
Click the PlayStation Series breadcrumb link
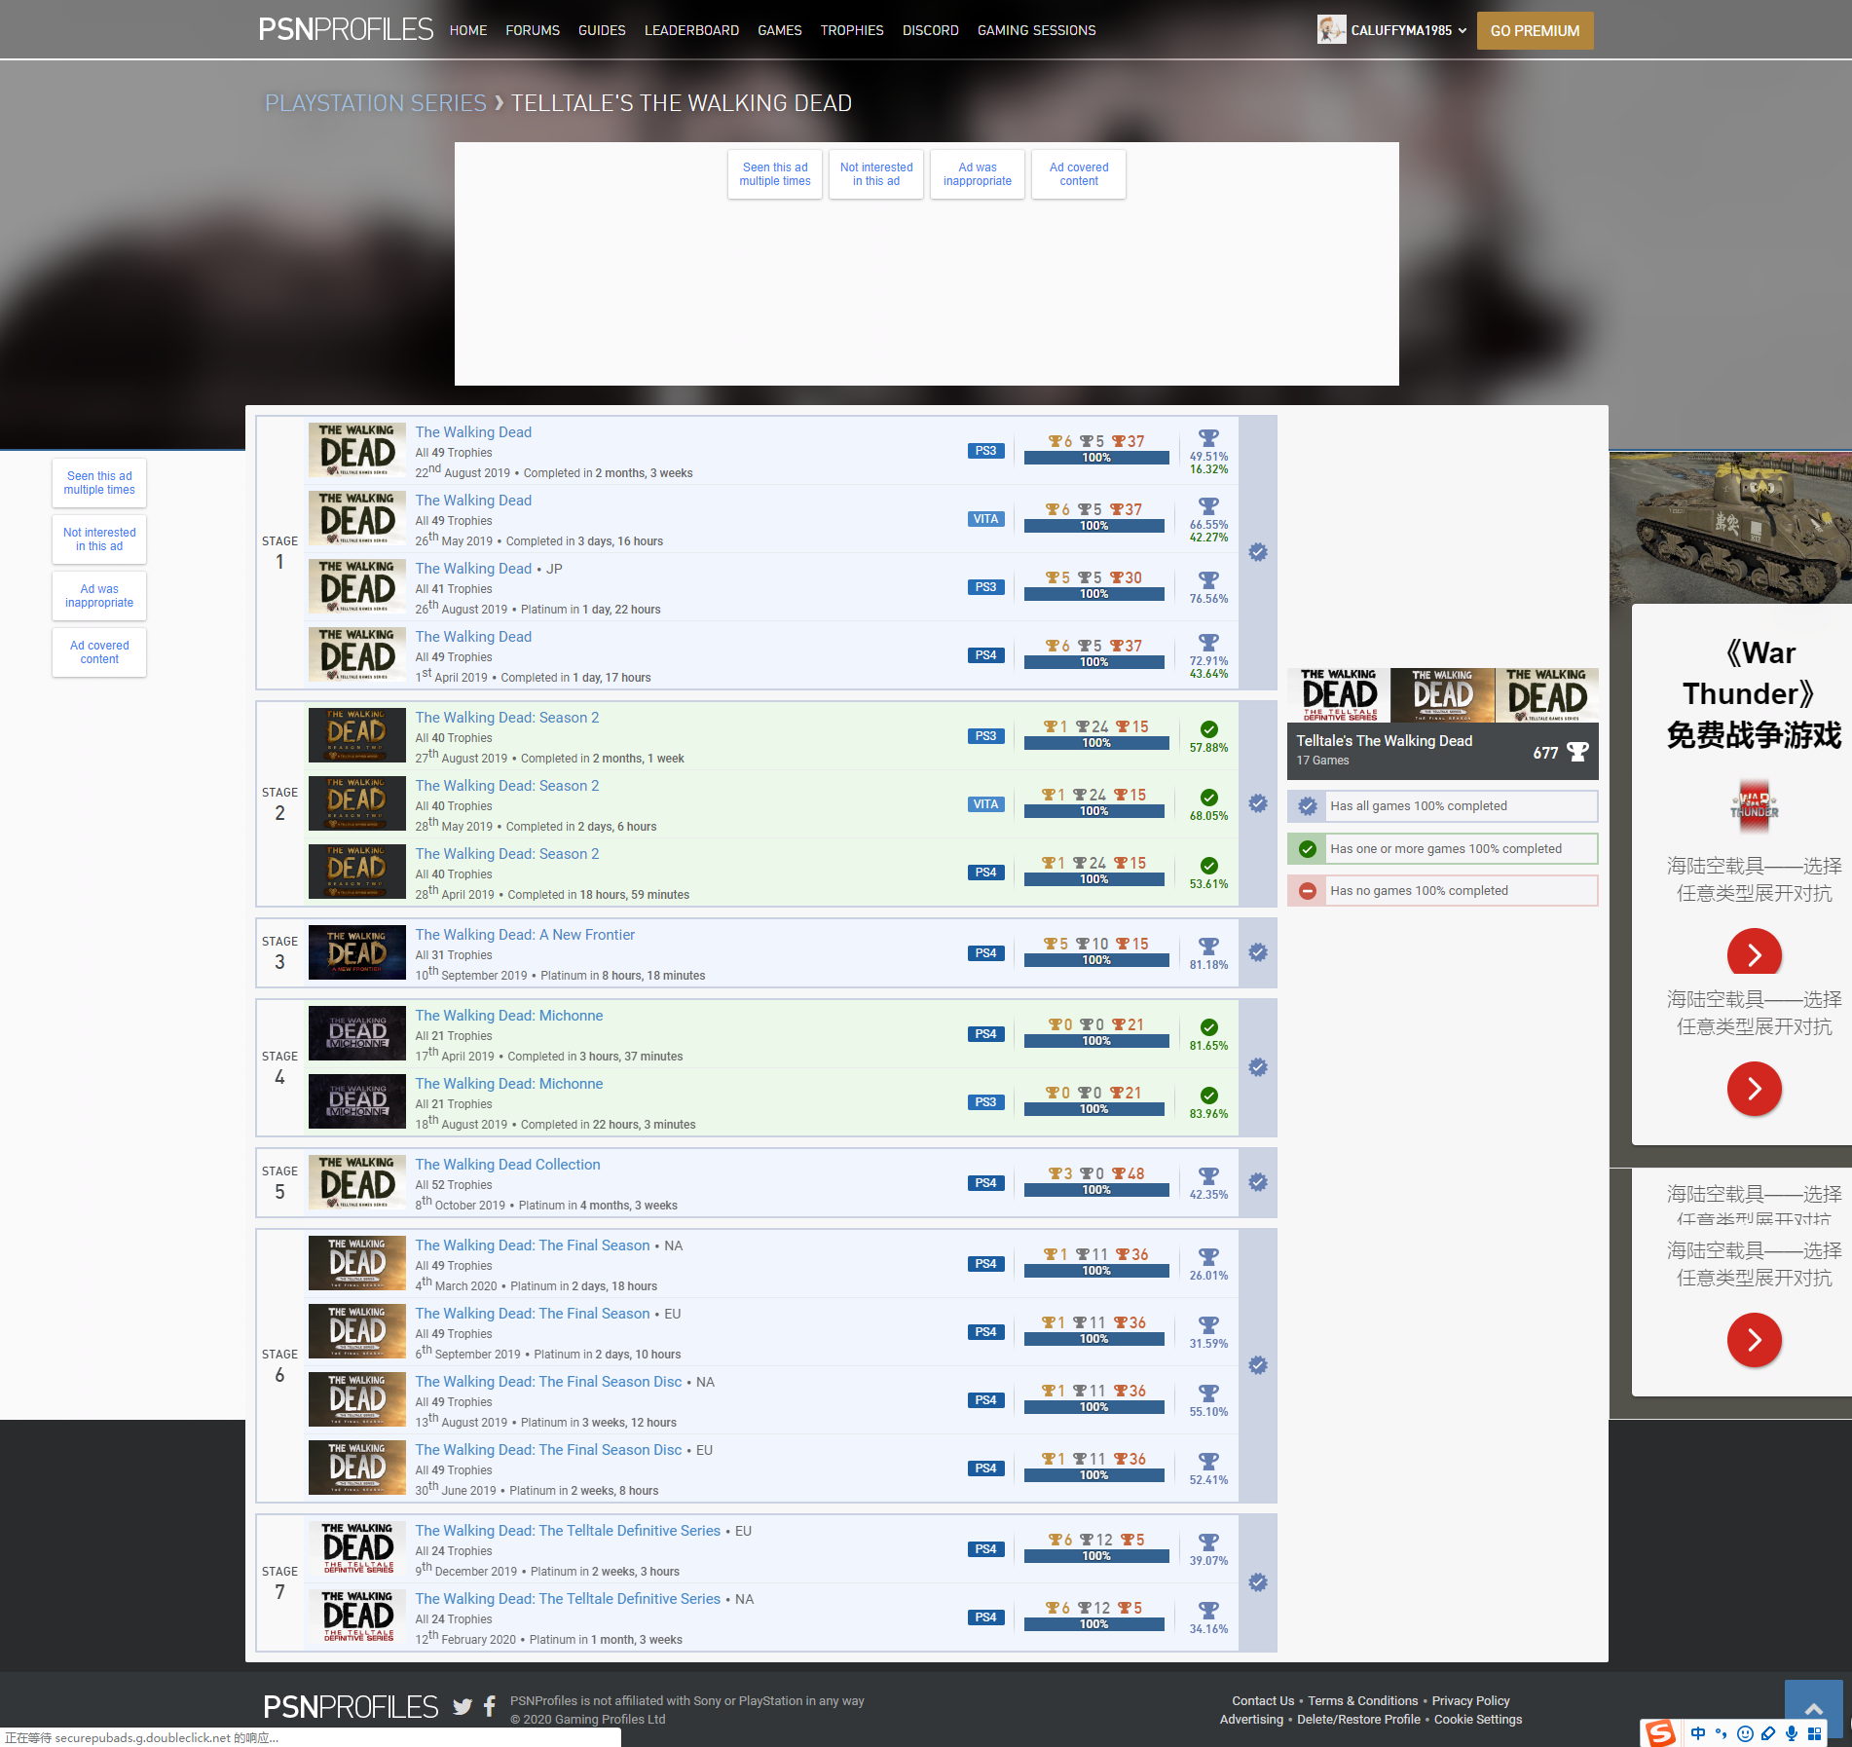click(x=376, y=103)
